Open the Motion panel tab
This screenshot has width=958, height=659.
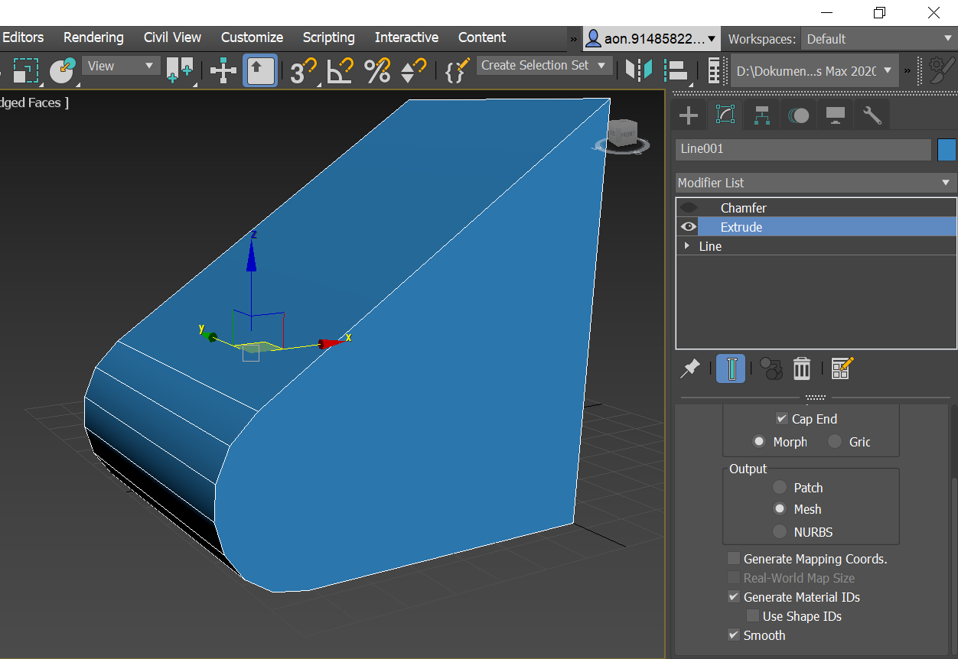click(x=799, y=115)
